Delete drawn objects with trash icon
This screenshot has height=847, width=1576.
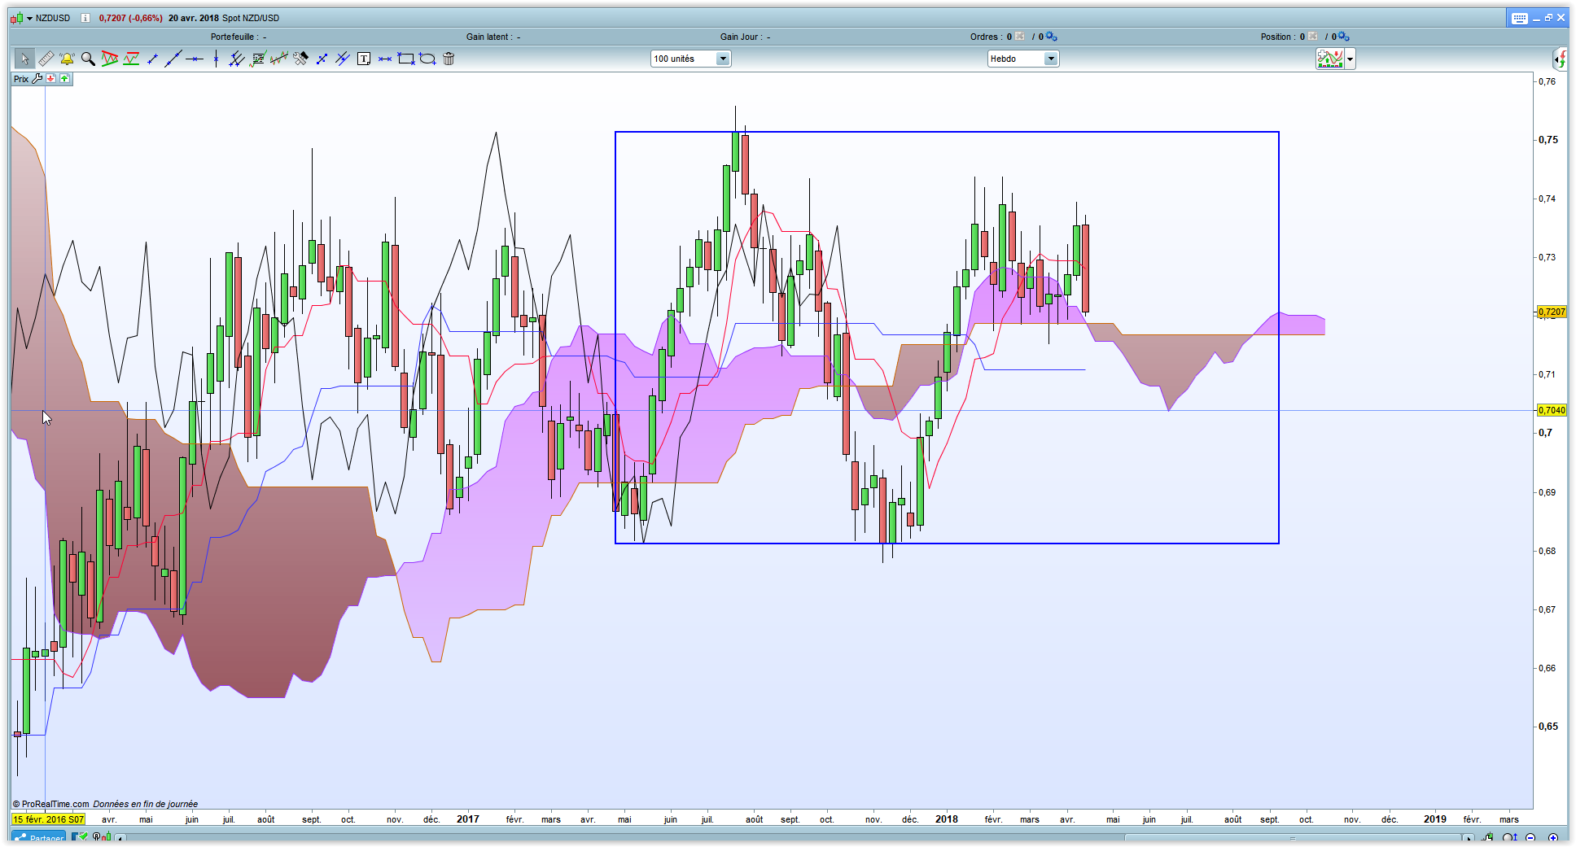point(449,59)
